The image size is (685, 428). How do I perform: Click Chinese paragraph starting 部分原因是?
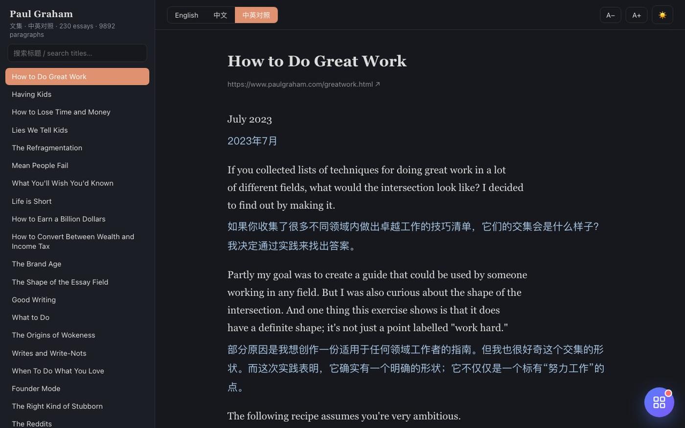pyautogui.click(x=416, y=368)
